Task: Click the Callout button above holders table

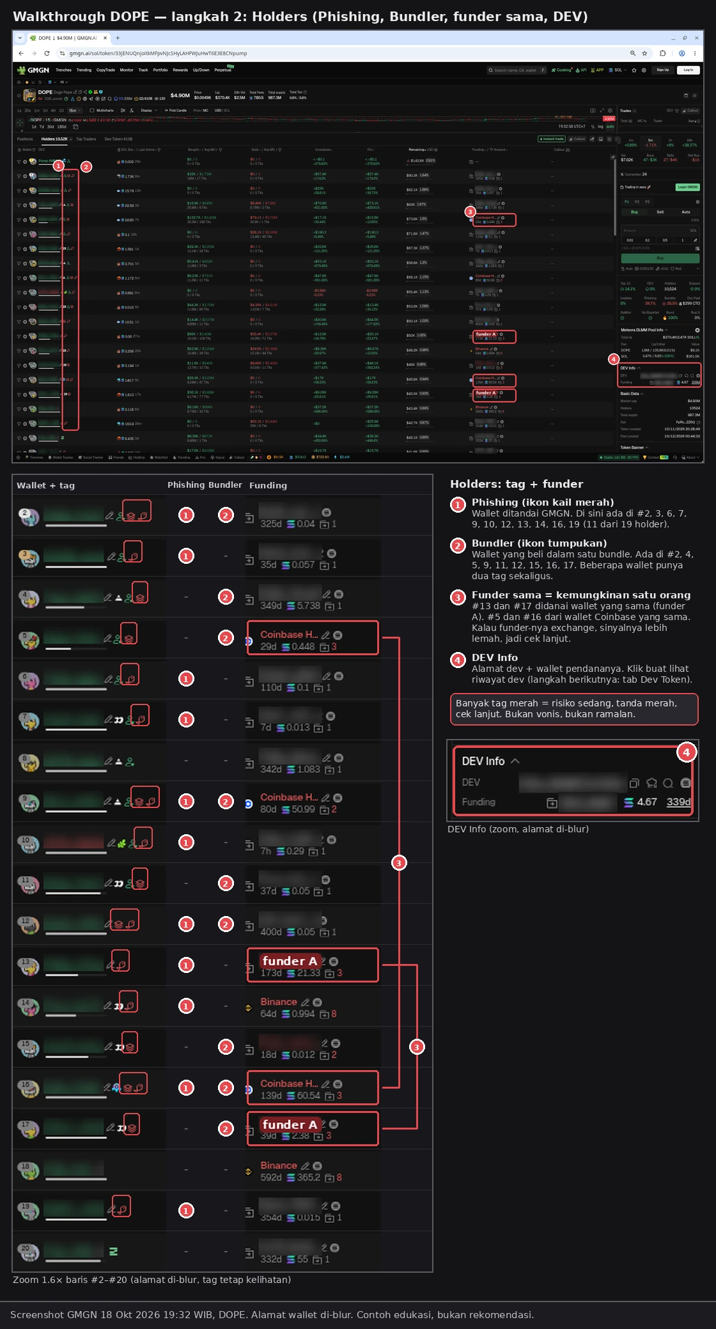Action: point(578,139)
